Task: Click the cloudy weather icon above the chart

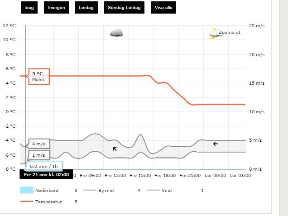Action: [116, 33]
